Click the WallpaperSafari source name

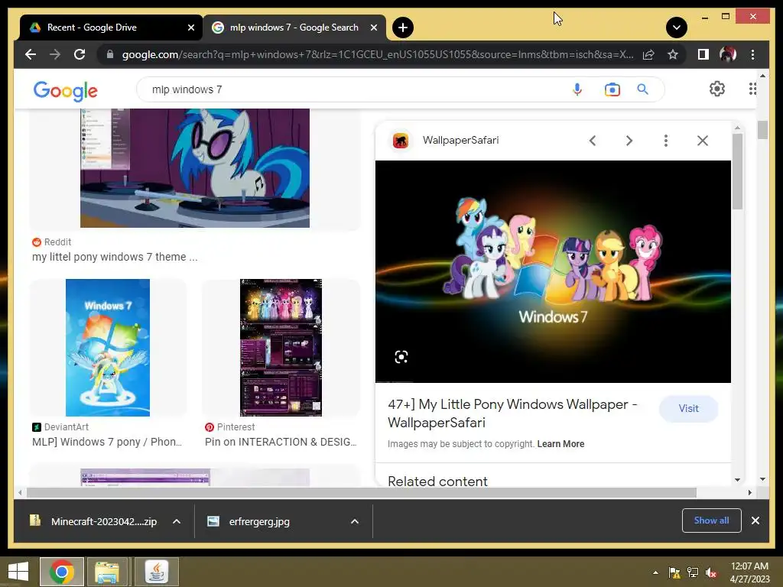coord(461,141)
